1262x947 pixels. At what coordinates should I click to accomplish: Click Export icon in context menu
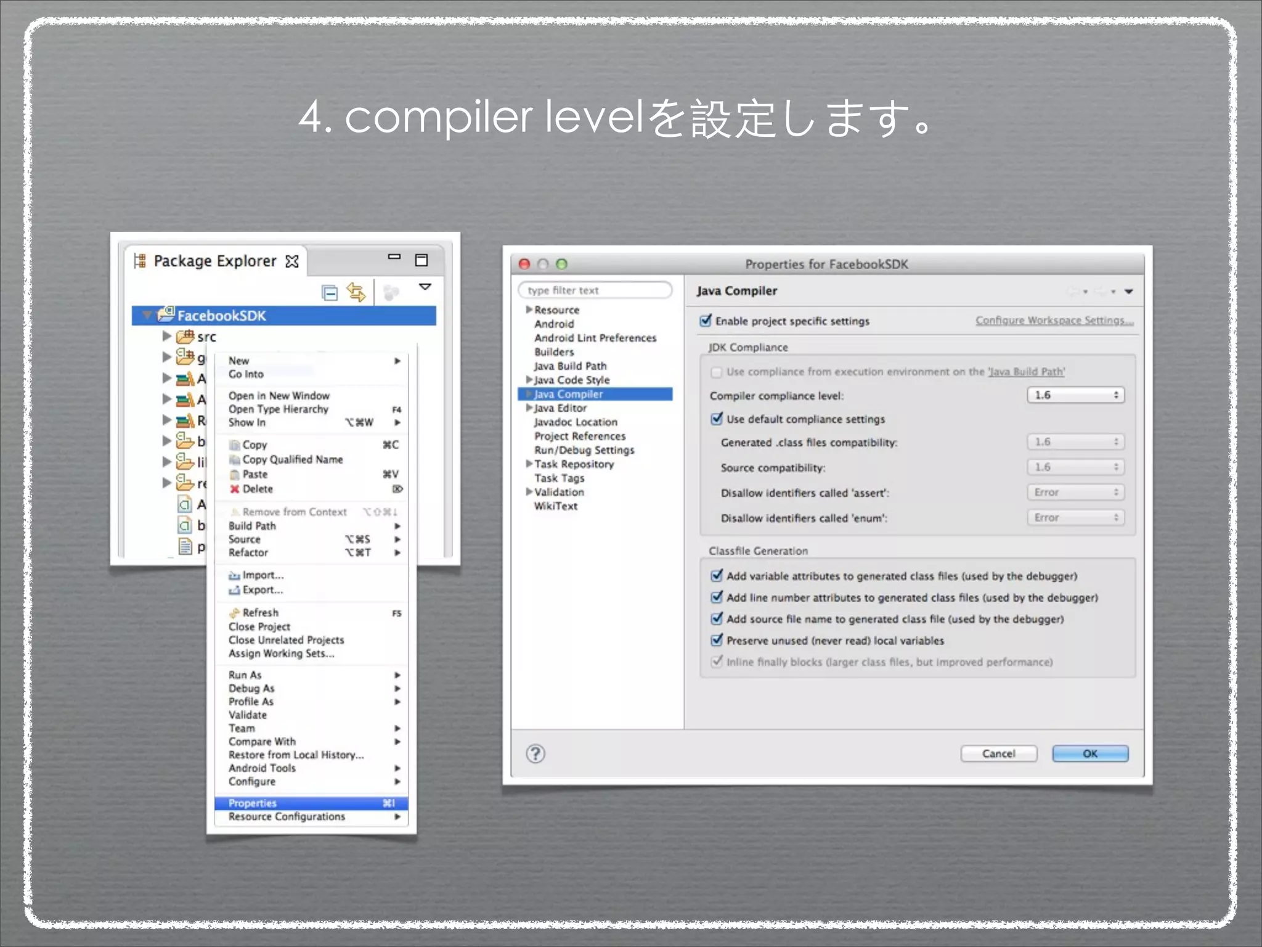point(234,590)
